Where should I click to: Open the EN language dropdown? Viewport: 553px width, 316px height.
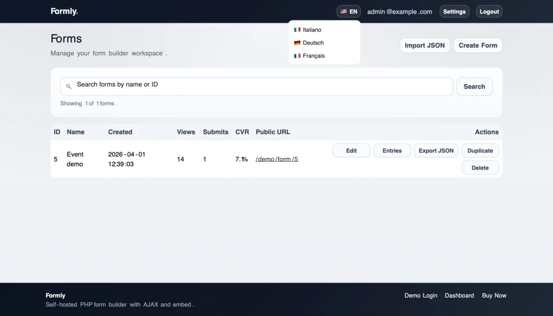(349, 12)
